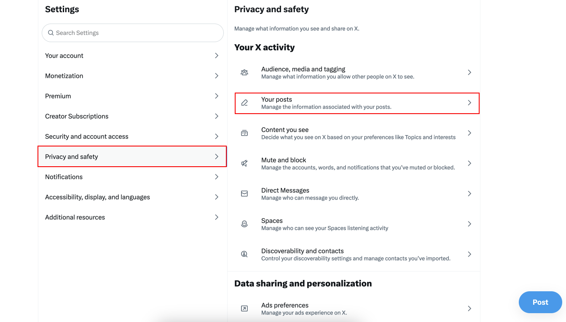Click the muted megaphone icon for Mute and block
The image size is (566, 322).
244,163
